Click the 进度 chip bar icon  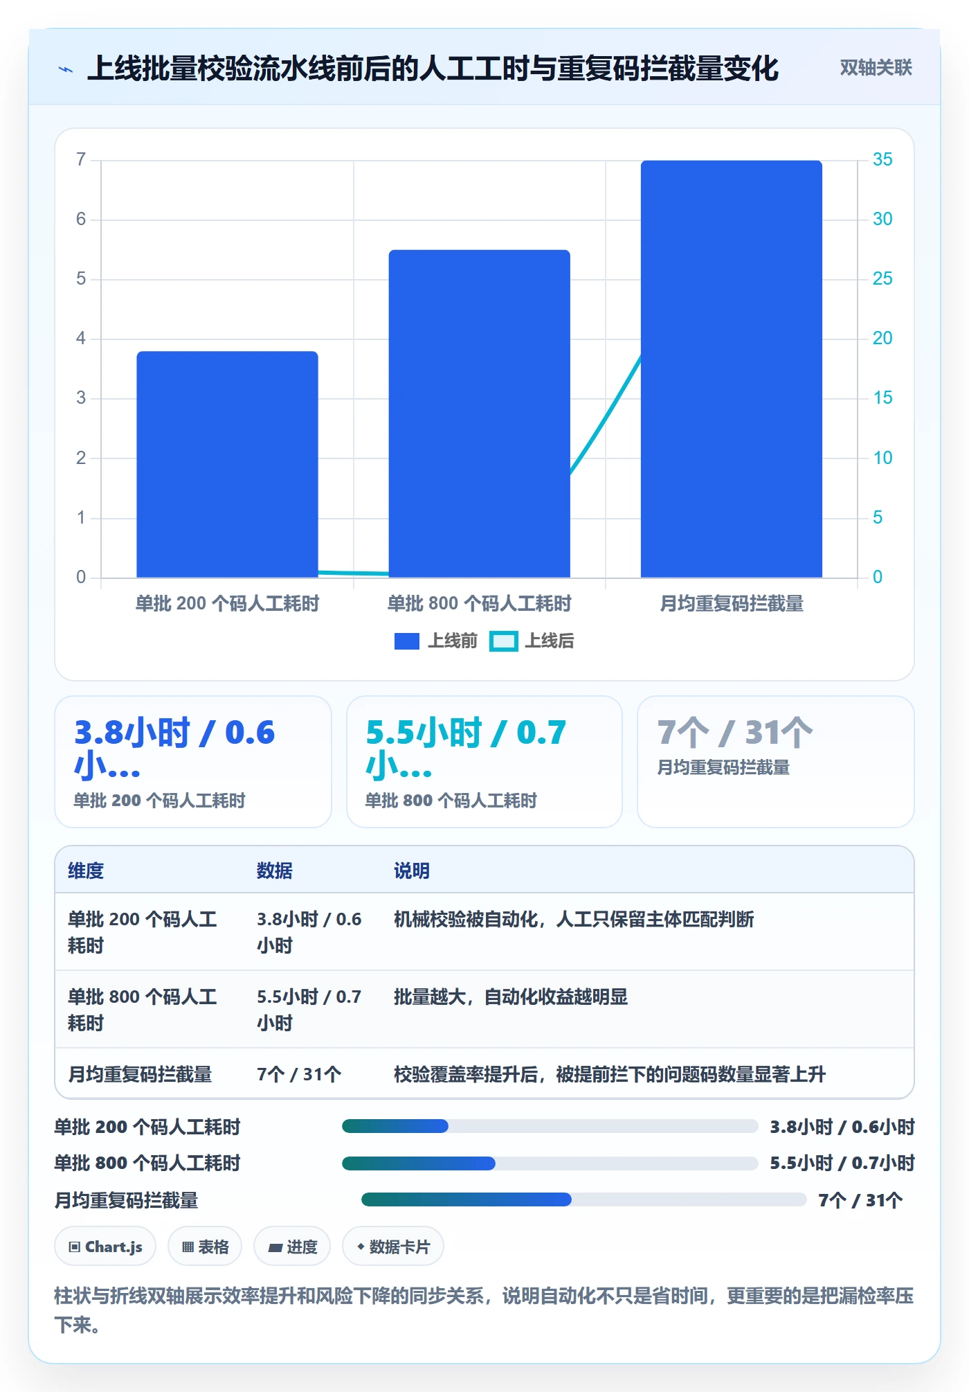click(275, 1248)
